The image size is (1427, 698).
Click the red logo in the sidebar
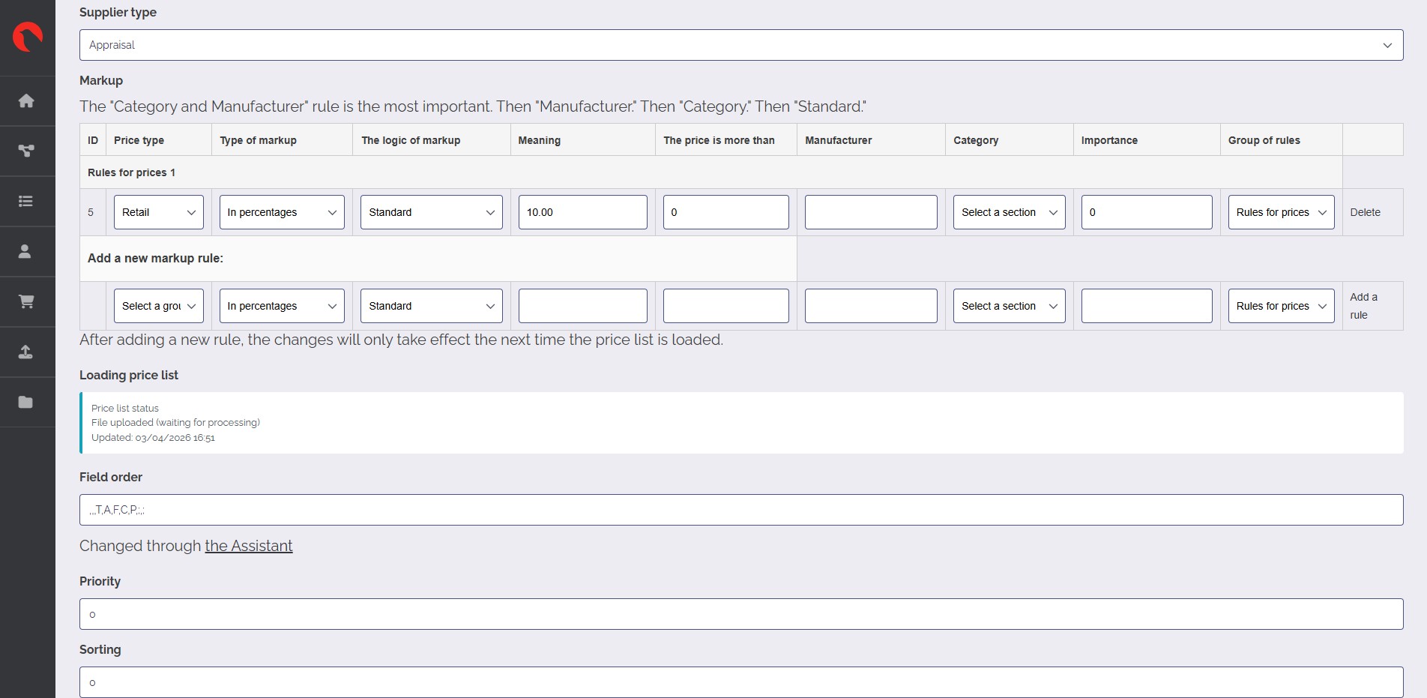[x=28, y=37]
